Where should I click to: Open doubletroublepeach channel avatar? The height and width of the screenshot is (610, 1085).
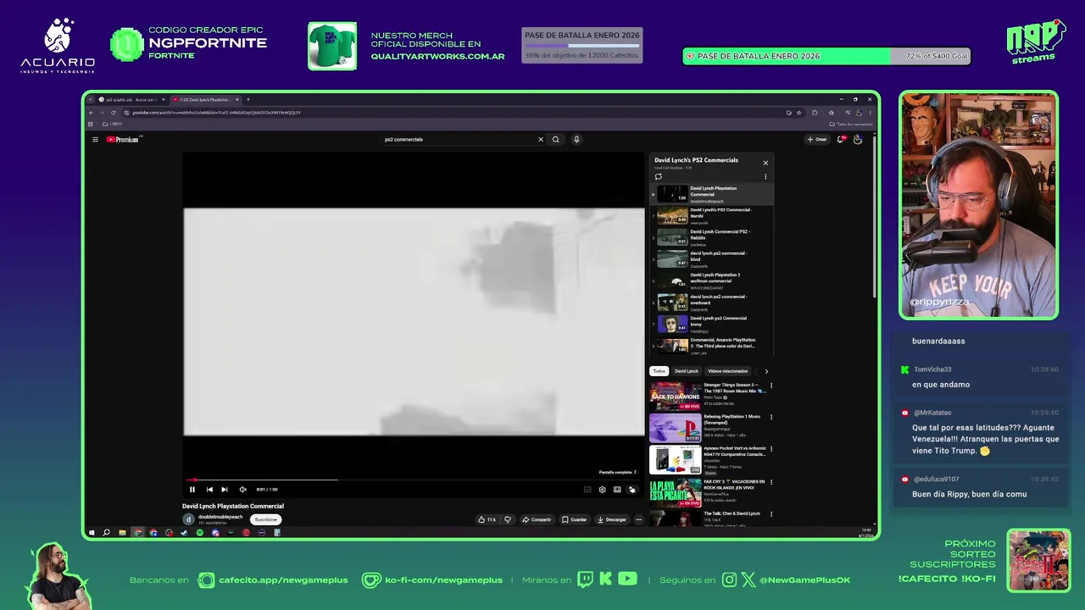tap(188, 519)
